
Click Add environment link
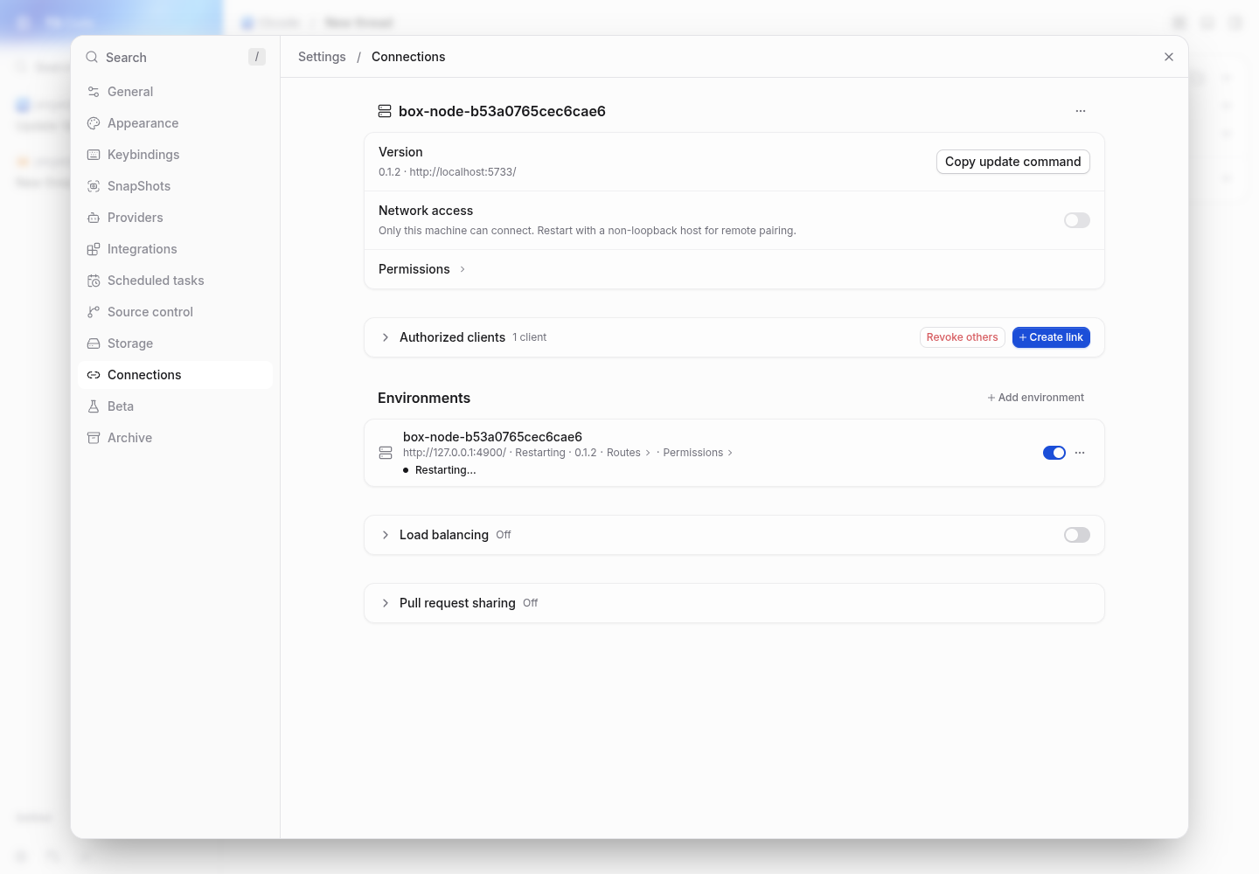tap(1036, 398)
